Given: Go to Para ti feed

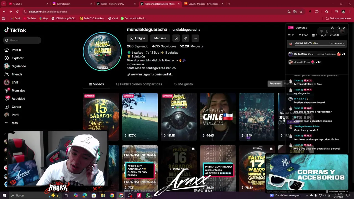Looking at the screenshot, I should (x=13, y=50).
